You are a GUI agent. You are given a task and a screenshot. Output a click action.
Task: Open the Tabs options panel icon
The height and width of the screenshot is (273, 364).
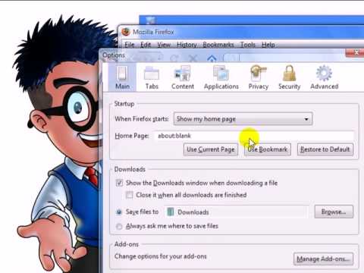[x=152, y=77]
